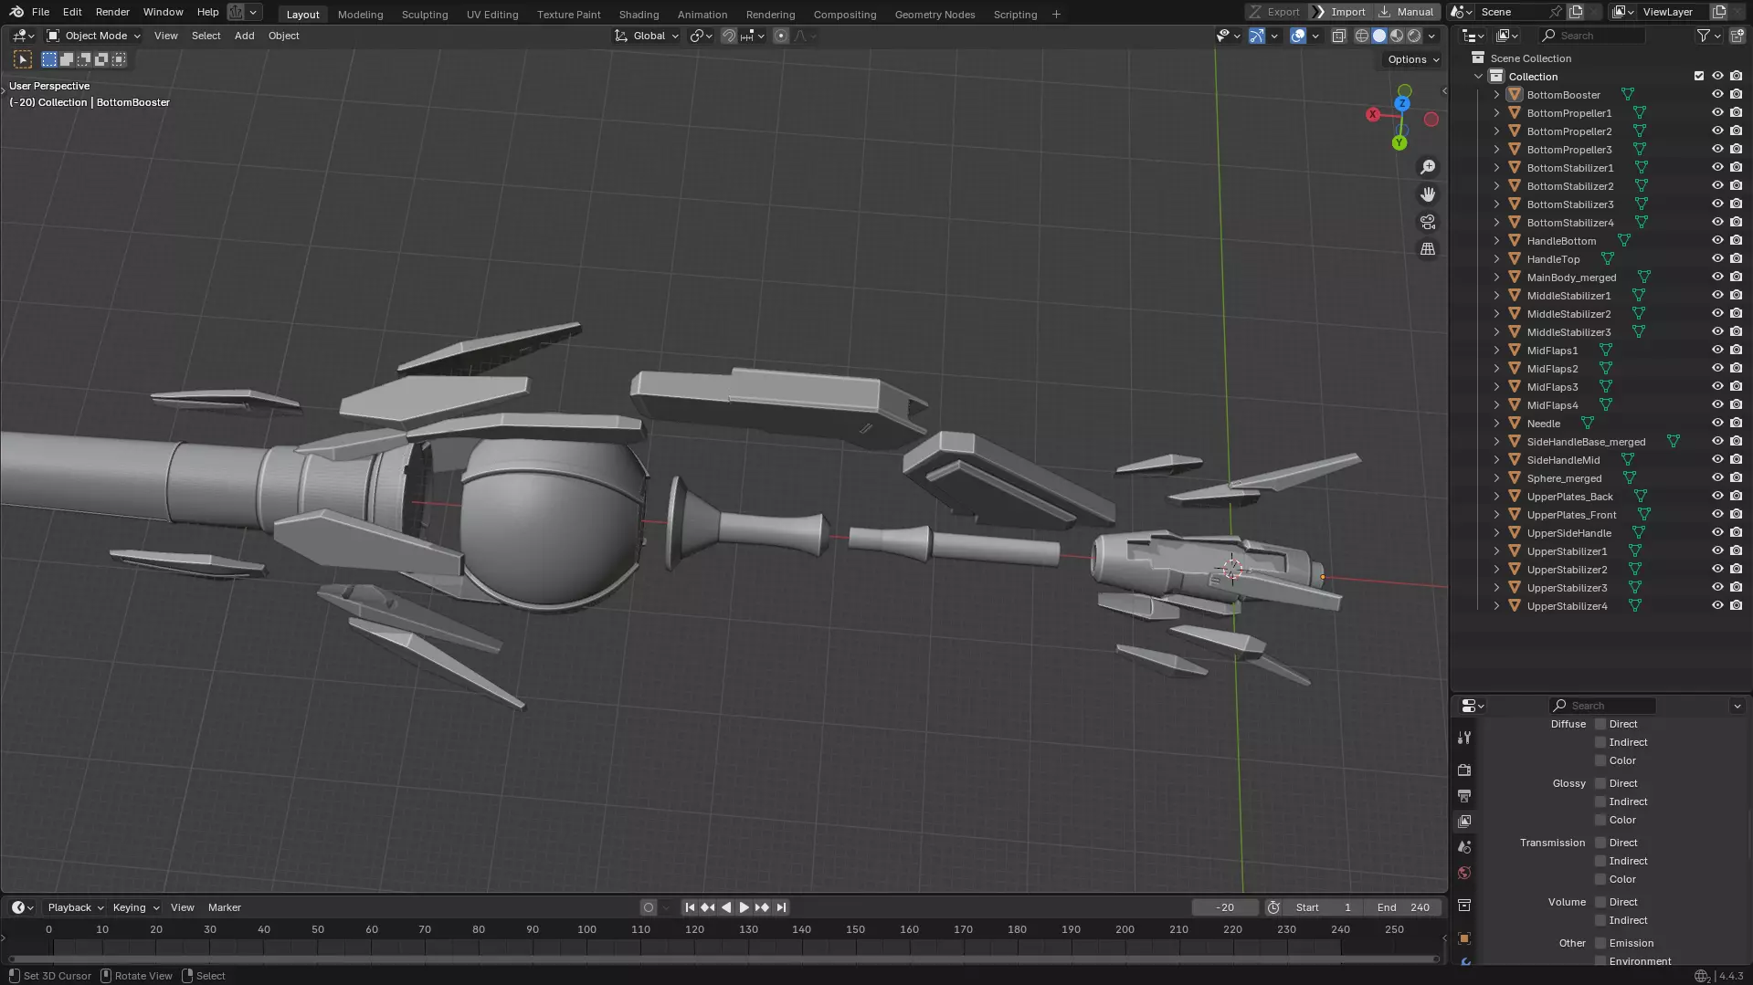The image size is (1753, 985).
Task: Enable the Glossy Indirect pass checkbox
Action: pos(1600,802)
